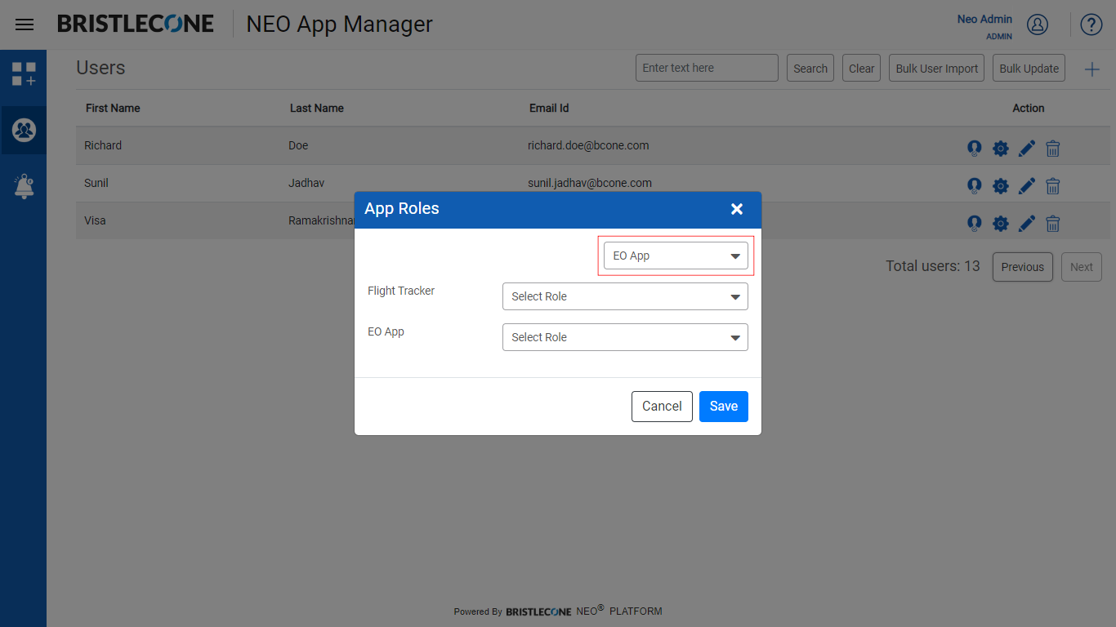This screenshot has height=627, width=1116.
Task: Click the First Name column header
Action: point(113,108)
